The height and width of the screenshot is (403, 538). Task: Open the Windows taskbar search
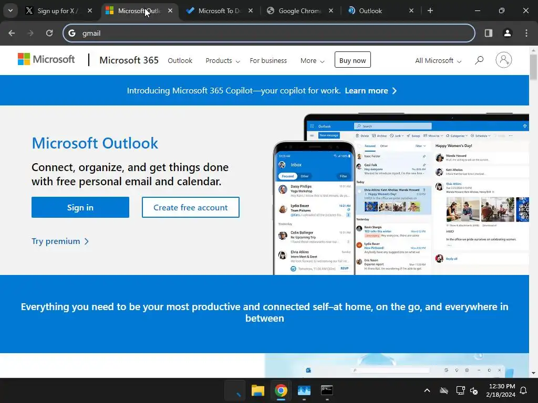tap(235, 390)
